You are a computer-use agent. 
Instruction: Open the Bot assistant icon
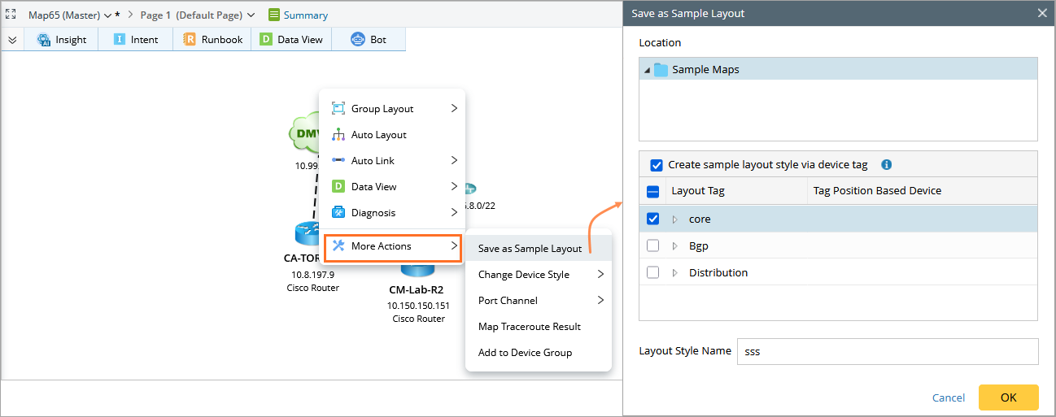(x=357, y=39)
